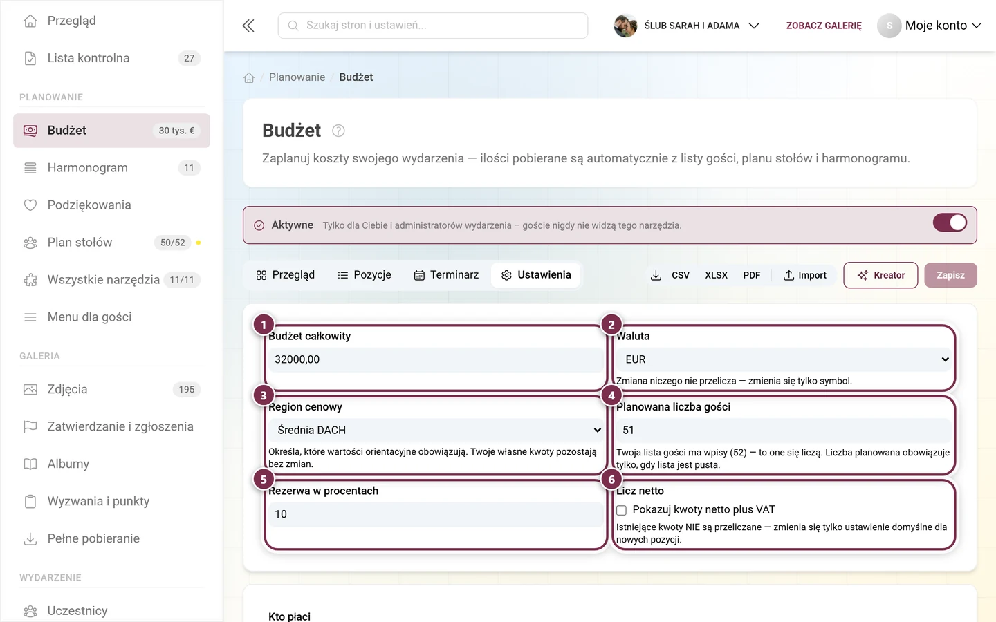This screenshot has width=996, height=622.
Task: Open the Region cenowy dropdown
Action: [x=436, y=430]
